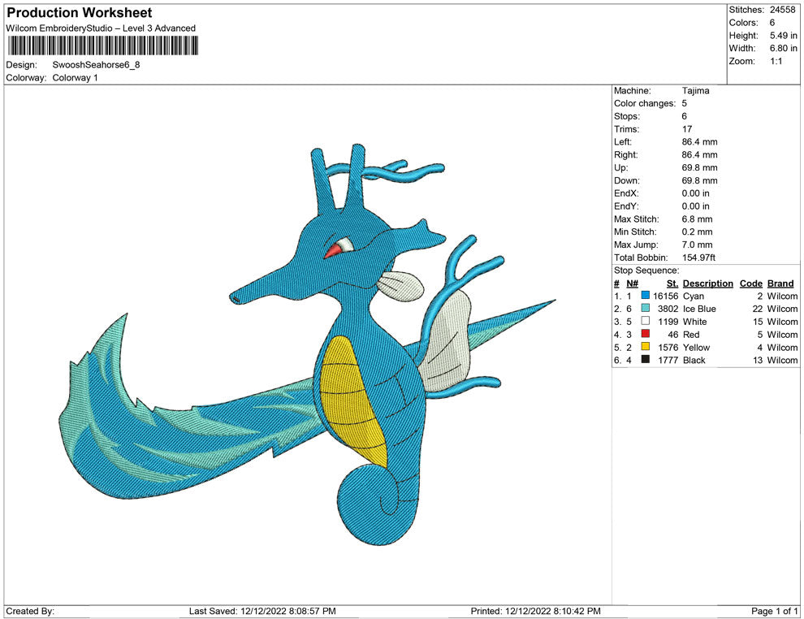Choose the Black thread swatch
The width and height of the screenshot is (804, 619).
(x=646, y=360)
